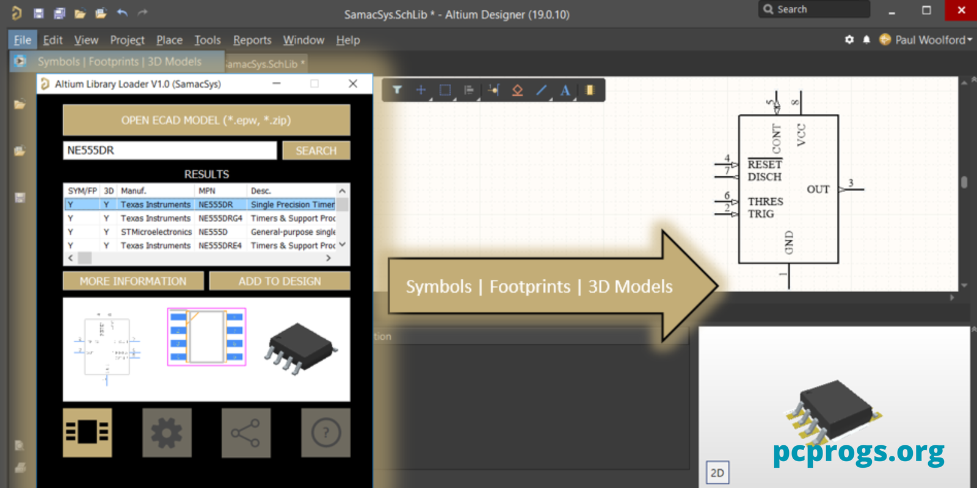Click the SYM/FP column header

[82, 191]
